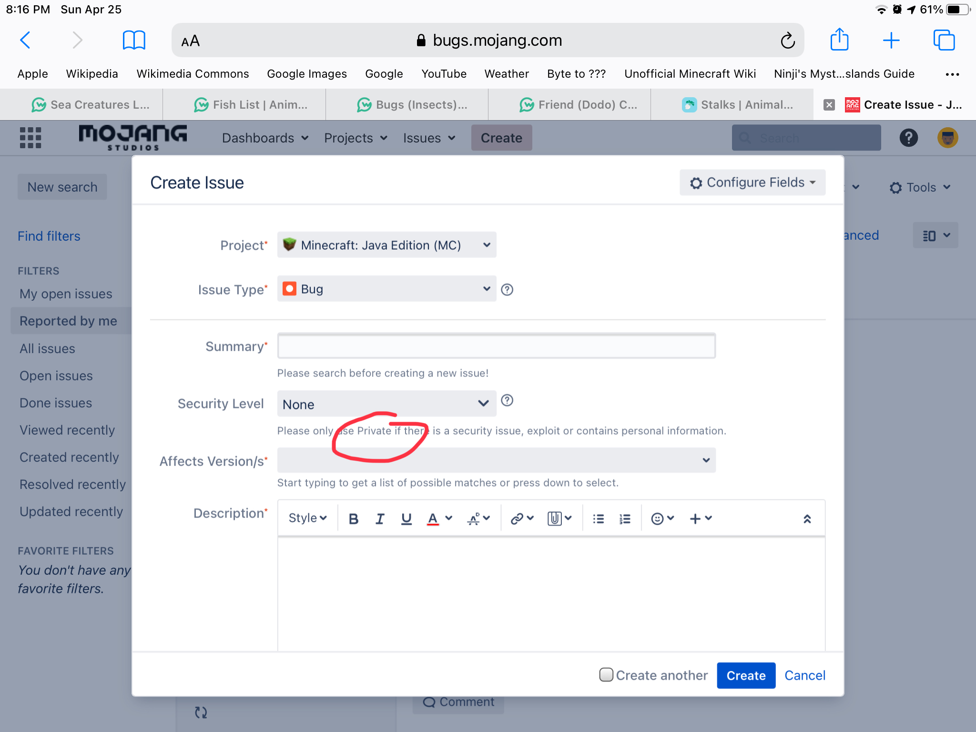Open the Project dropdown
Screen dimensions: 976x732
tap(386, 245)
